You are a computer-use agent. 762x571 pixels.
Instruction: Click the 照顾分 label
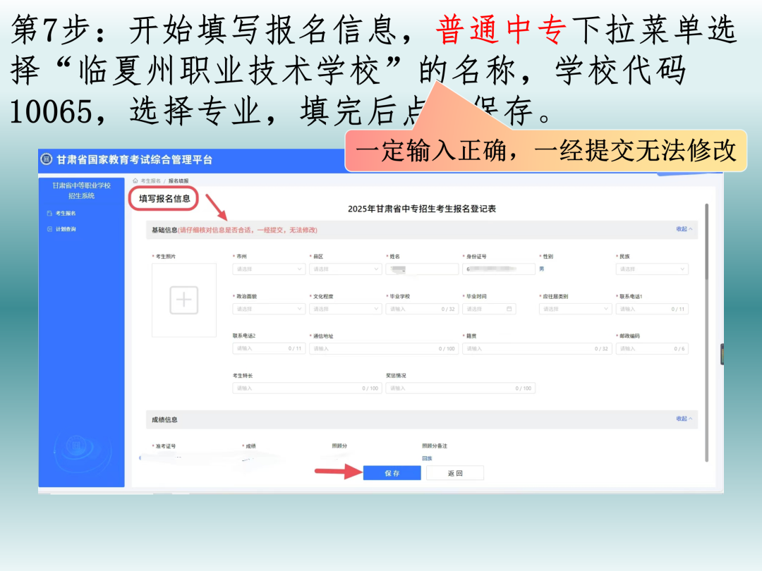click(339, 446)
